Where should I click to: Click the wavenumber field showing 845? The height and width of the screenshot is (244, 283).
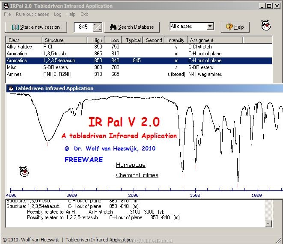click(x=83, y=27)
